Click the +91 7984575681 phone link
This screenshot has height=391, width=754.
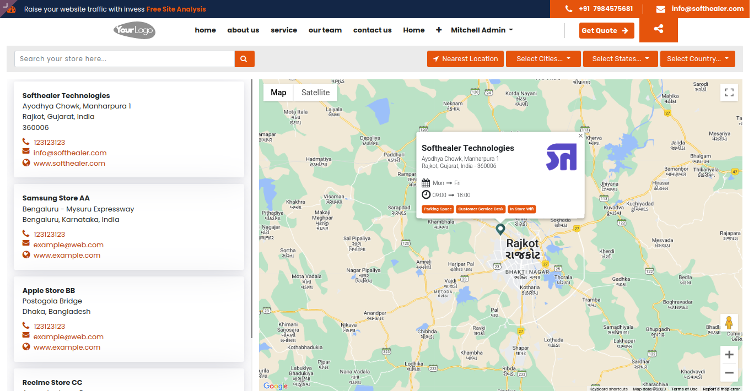(606, 9)
